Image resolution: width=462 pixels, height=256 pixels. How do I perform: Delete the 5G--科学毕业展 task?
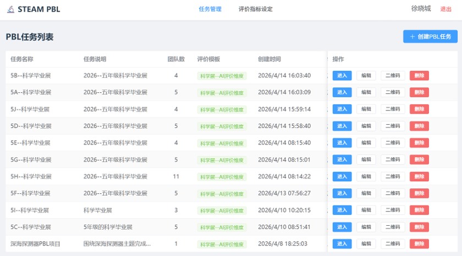tap(419, 159)
